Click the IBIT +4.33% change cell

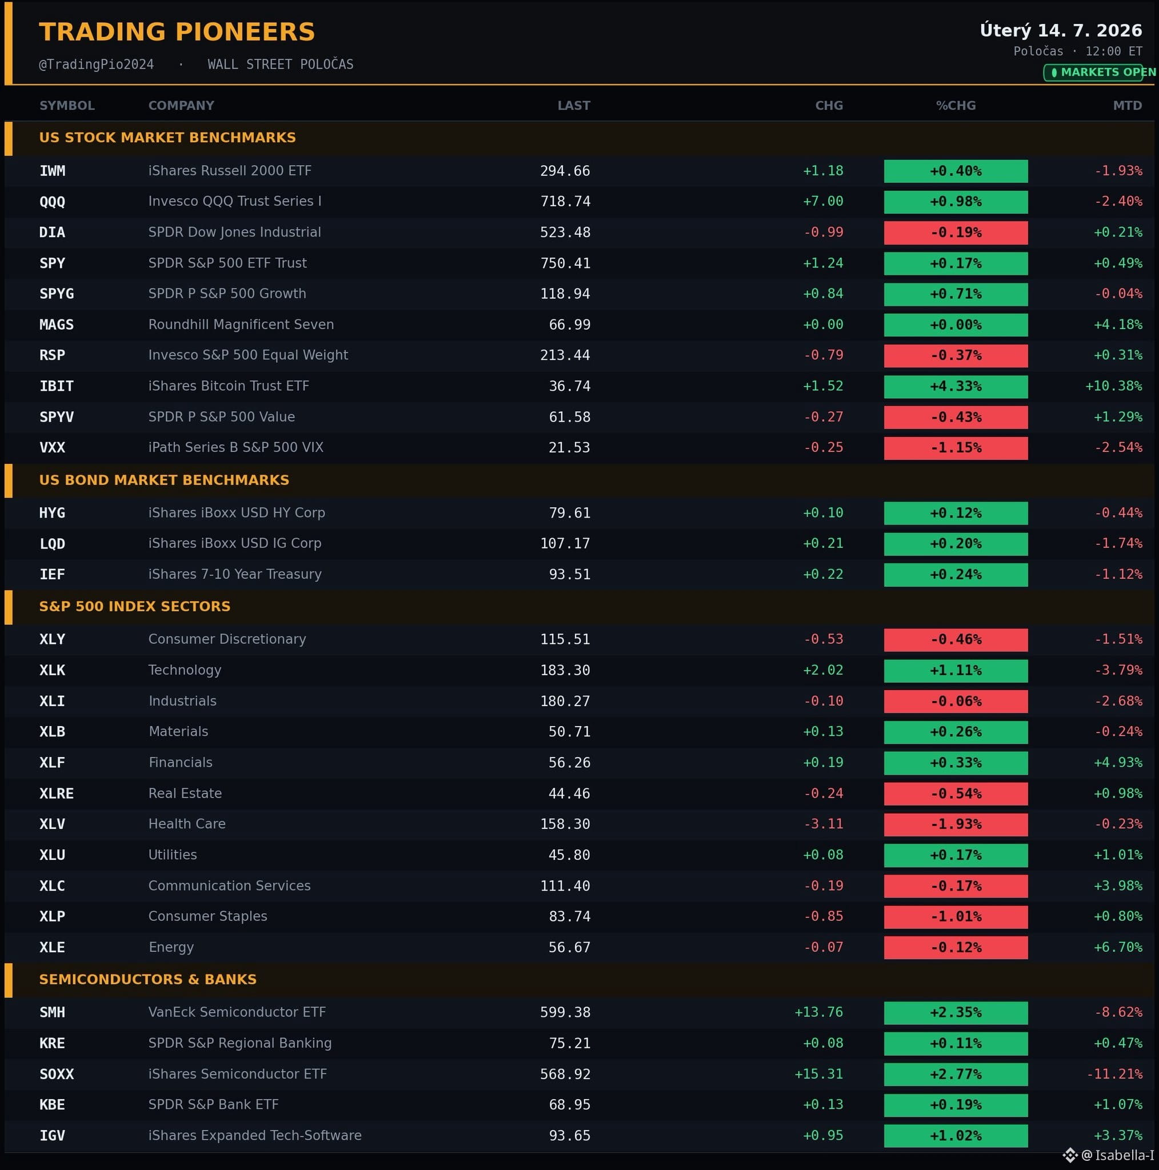click(x=956, y=386)
